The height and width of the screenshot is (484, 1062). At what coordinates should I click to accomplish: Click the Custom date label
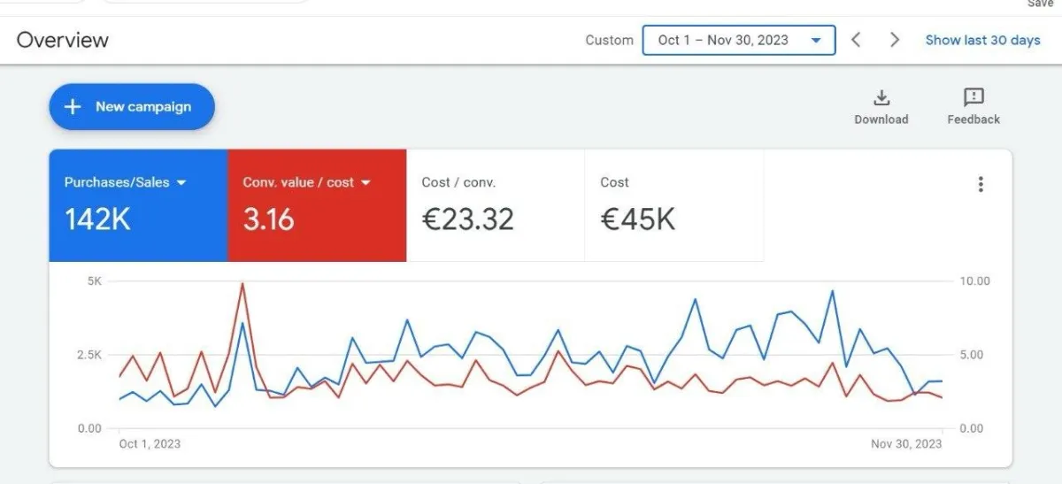pos(609,40)
